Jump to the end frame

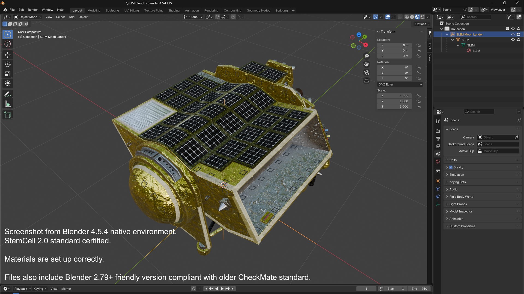pos(233,289)
